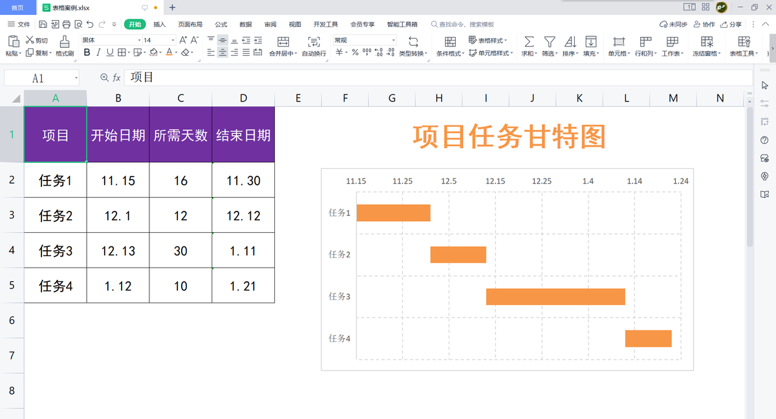Image resolution: width=776 pixels, height=419 pixels.
Task: Open Freeze Panes (冻结窗格) dropdown
Action: (707, 47)
